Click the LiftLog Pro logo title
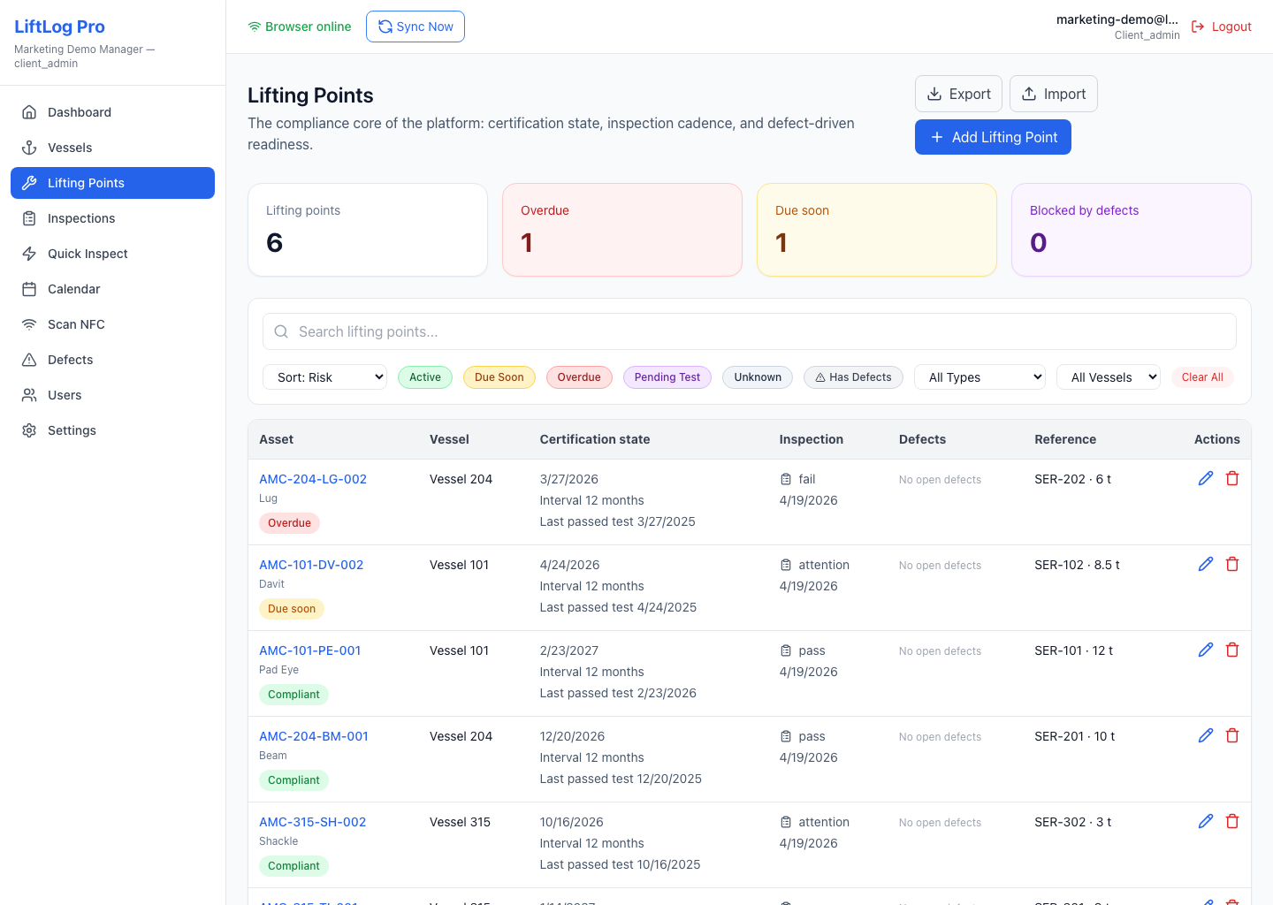 (x=59, y=27)
